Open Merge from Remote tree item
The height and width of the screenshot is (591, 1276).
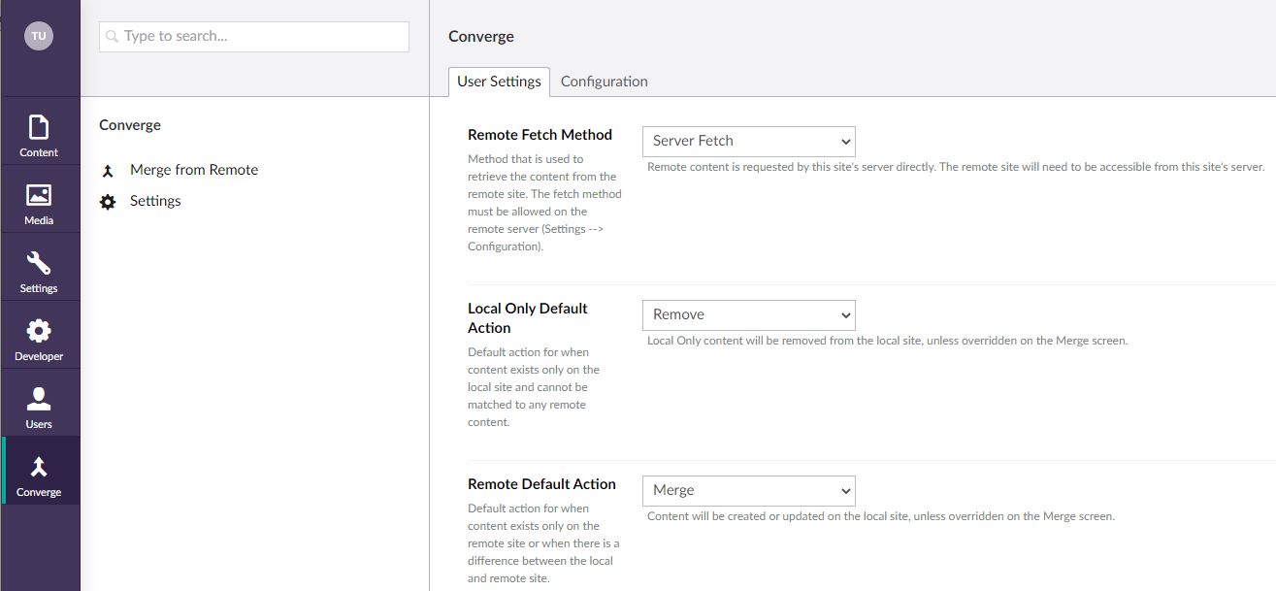pyautogui.click(x=194, y=170)
